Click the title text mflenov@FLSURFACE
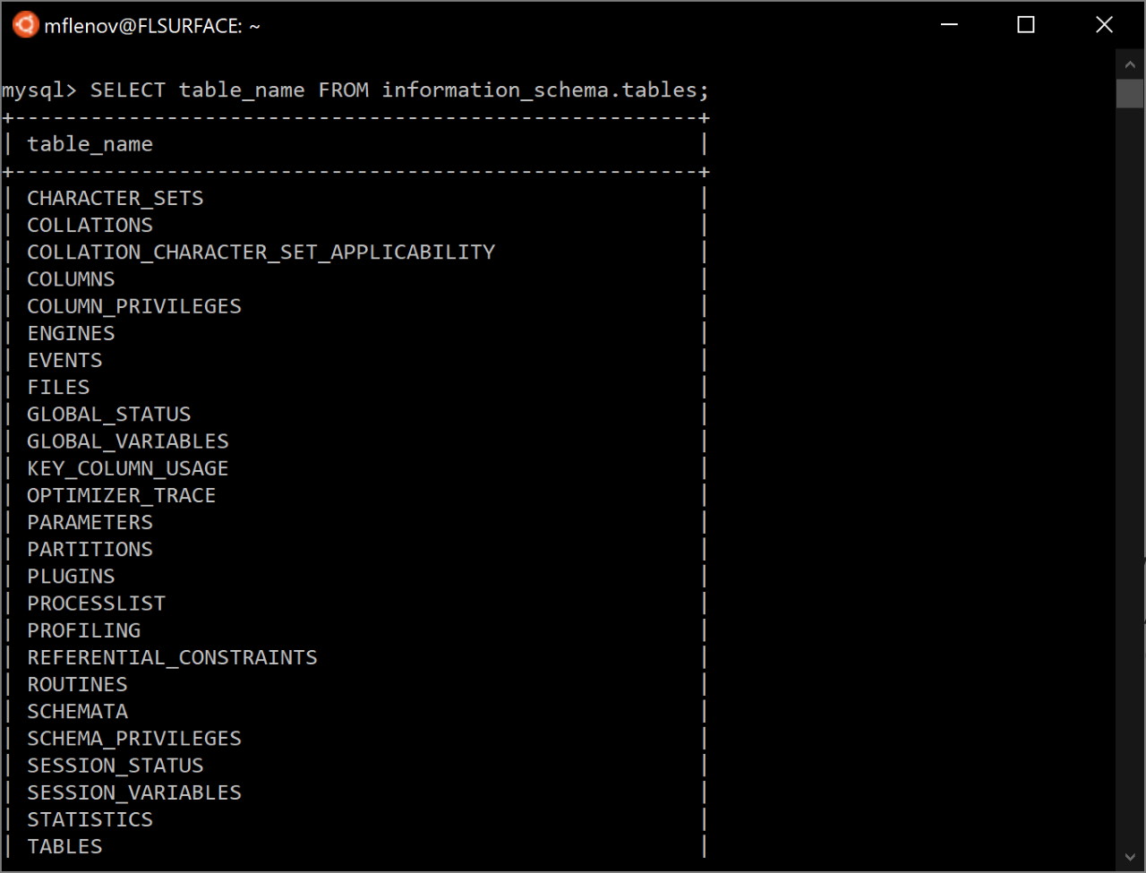 (143, 27)
